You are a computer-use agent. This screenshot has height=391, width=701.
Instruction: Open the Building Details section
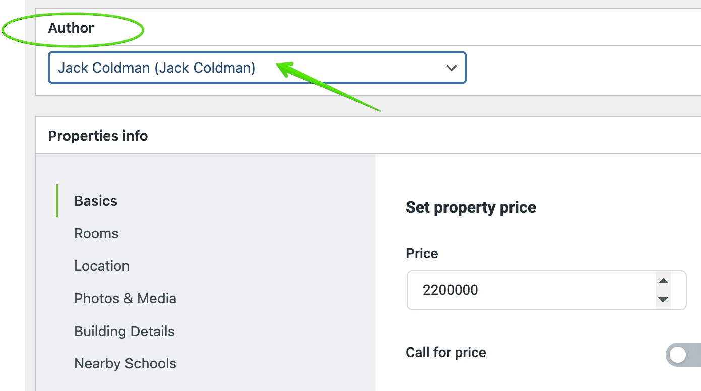coord(124,331)
